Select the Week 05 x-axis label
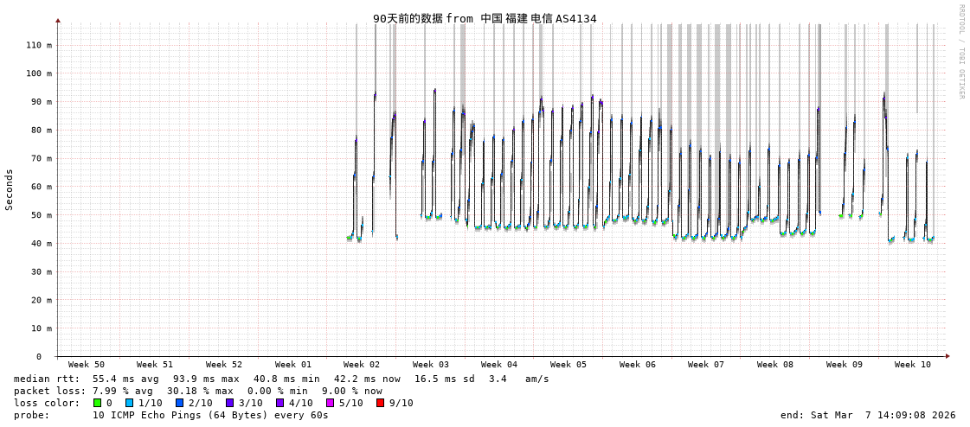Image resolution: width=970 pixels, height=427 pixels. (569, 365)
